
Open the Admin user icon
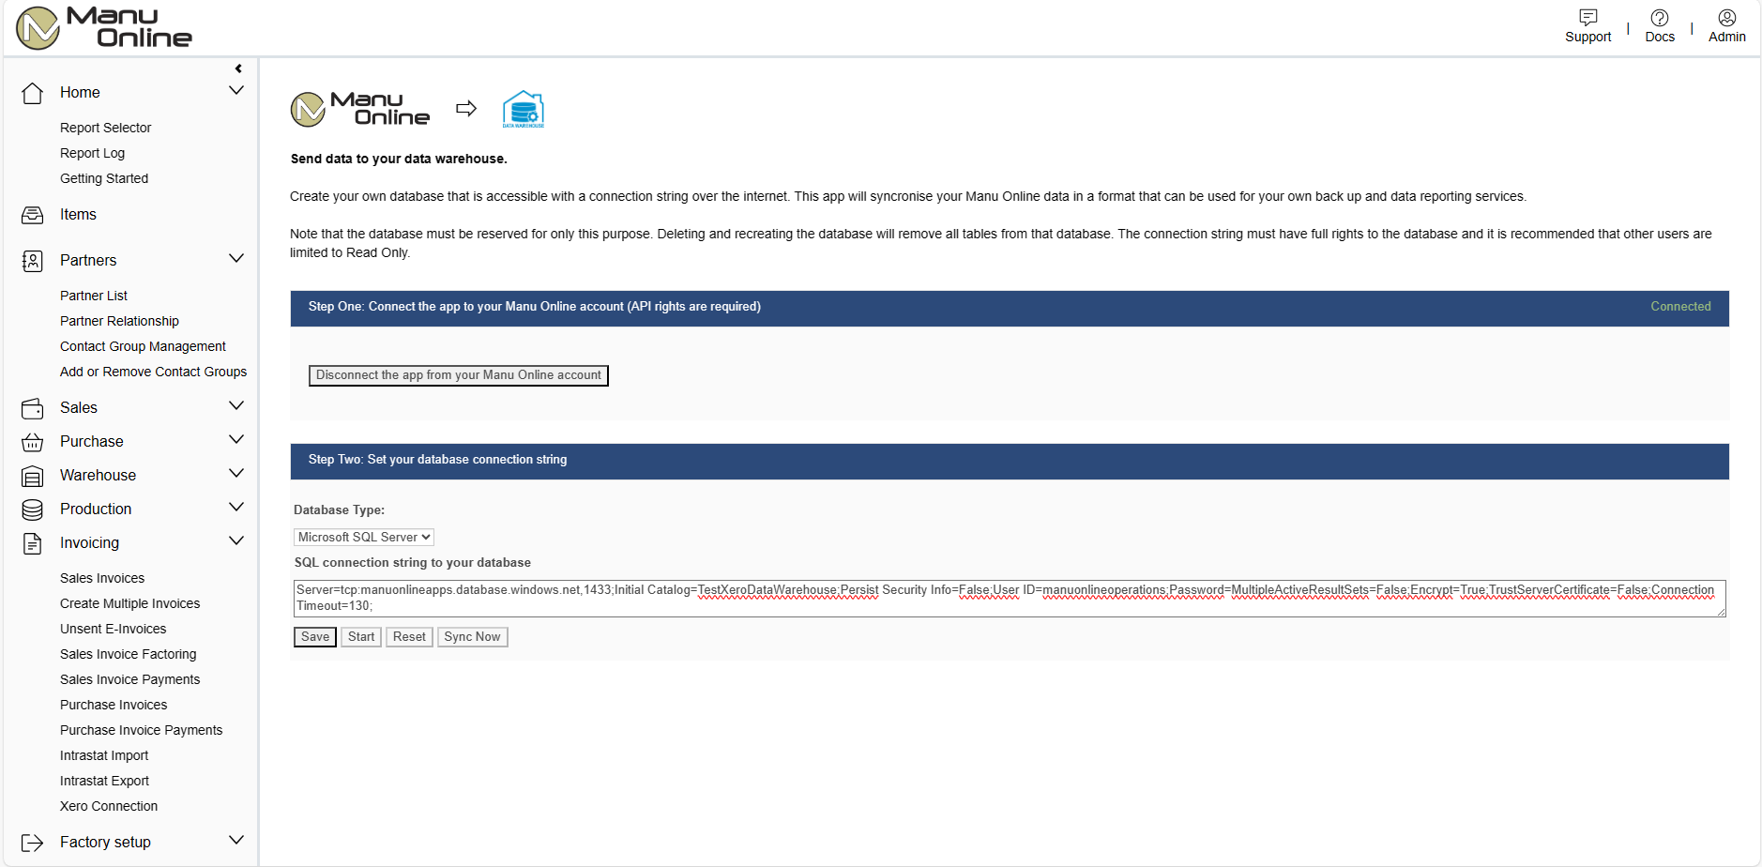tap(1726, 18)
